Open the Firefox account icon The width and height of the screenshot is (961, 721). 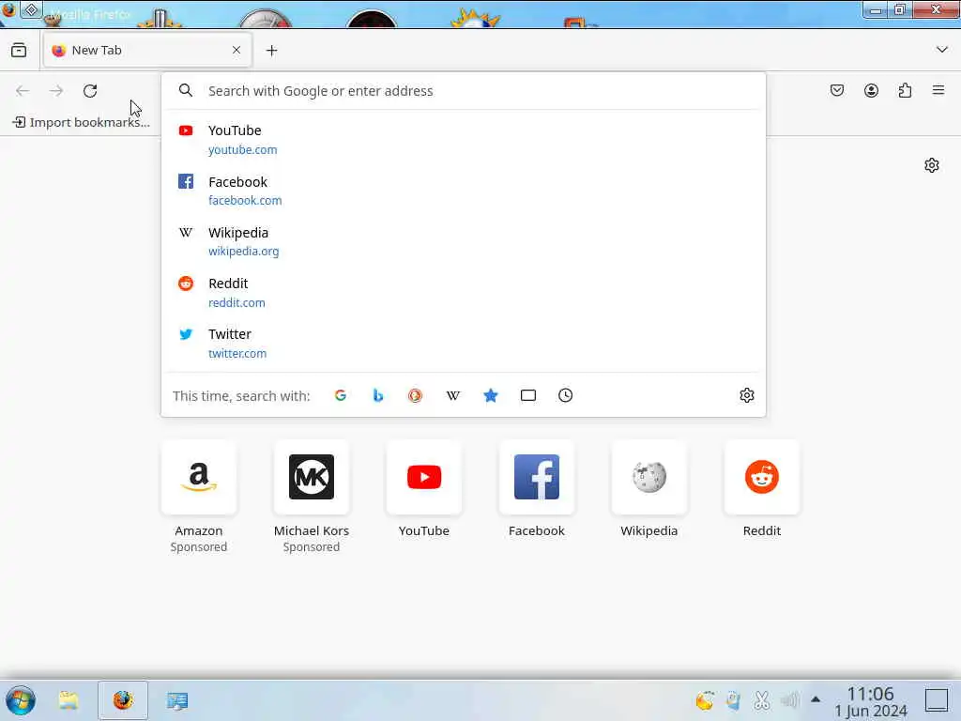871,91
